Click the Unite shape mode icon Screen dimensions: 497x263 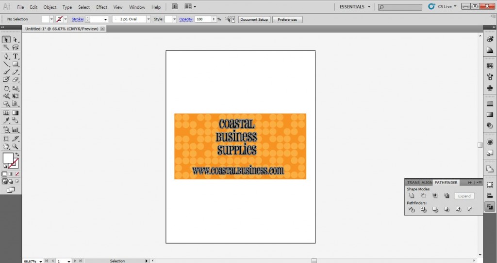pos(412,196)
